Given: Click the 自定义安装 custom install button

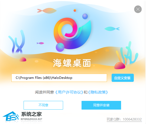Looking at the screenshot, I should click(x=123, y=78).
